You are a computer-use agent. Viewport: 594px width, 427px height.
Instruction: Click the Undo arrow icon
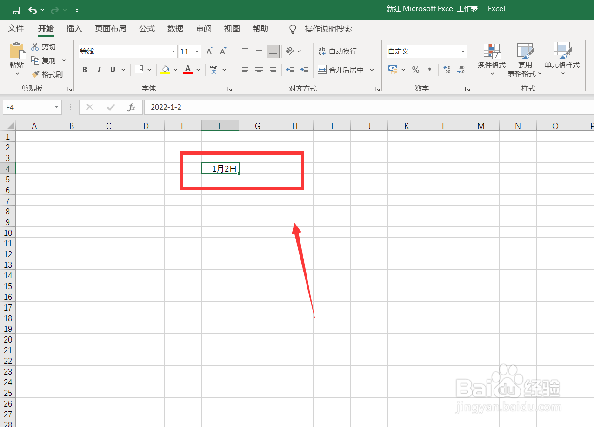pyautogui.click(x=32, y=10)
